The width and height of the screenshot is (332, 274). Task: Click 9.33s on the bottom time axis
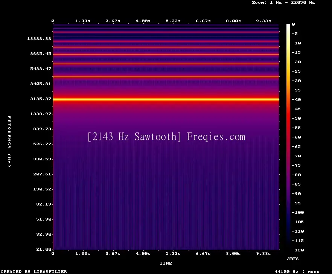click(x=263, y=253)
